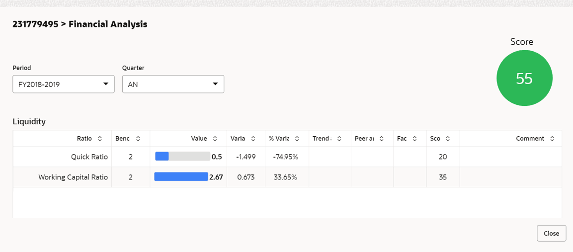
Task: Open the Quarter dropdown showing AN
Action: coord(173,84)
